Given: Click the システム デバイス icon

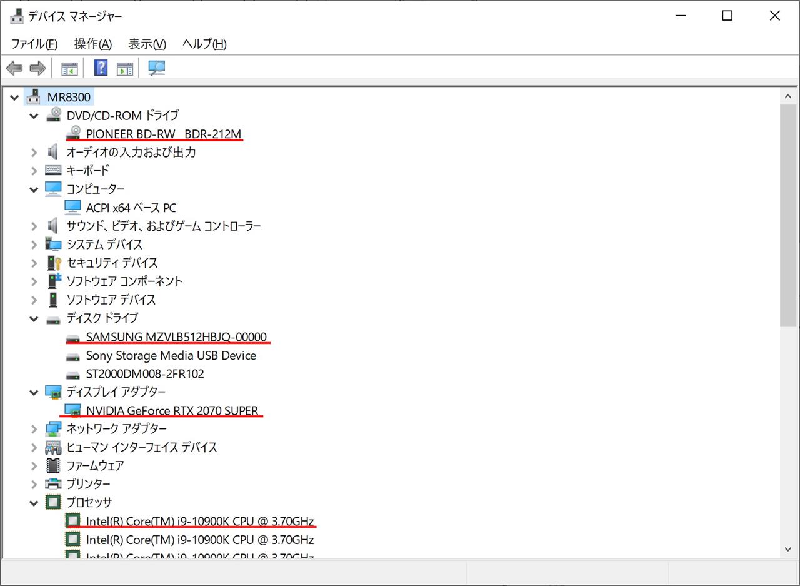Looking at the screenshot, I should coord(54,244).
